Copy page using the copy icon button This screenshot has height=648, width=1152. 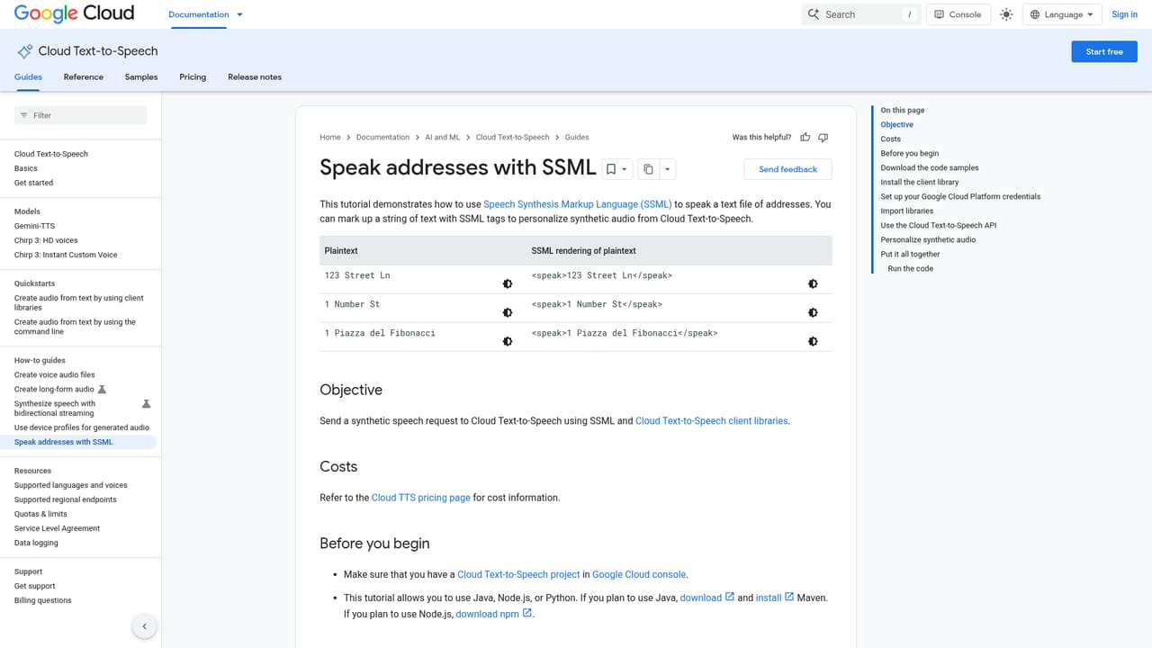648,169
